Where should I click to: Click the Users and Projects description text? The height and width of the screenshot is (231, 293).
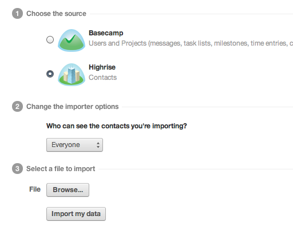click(x=191, y=43)
